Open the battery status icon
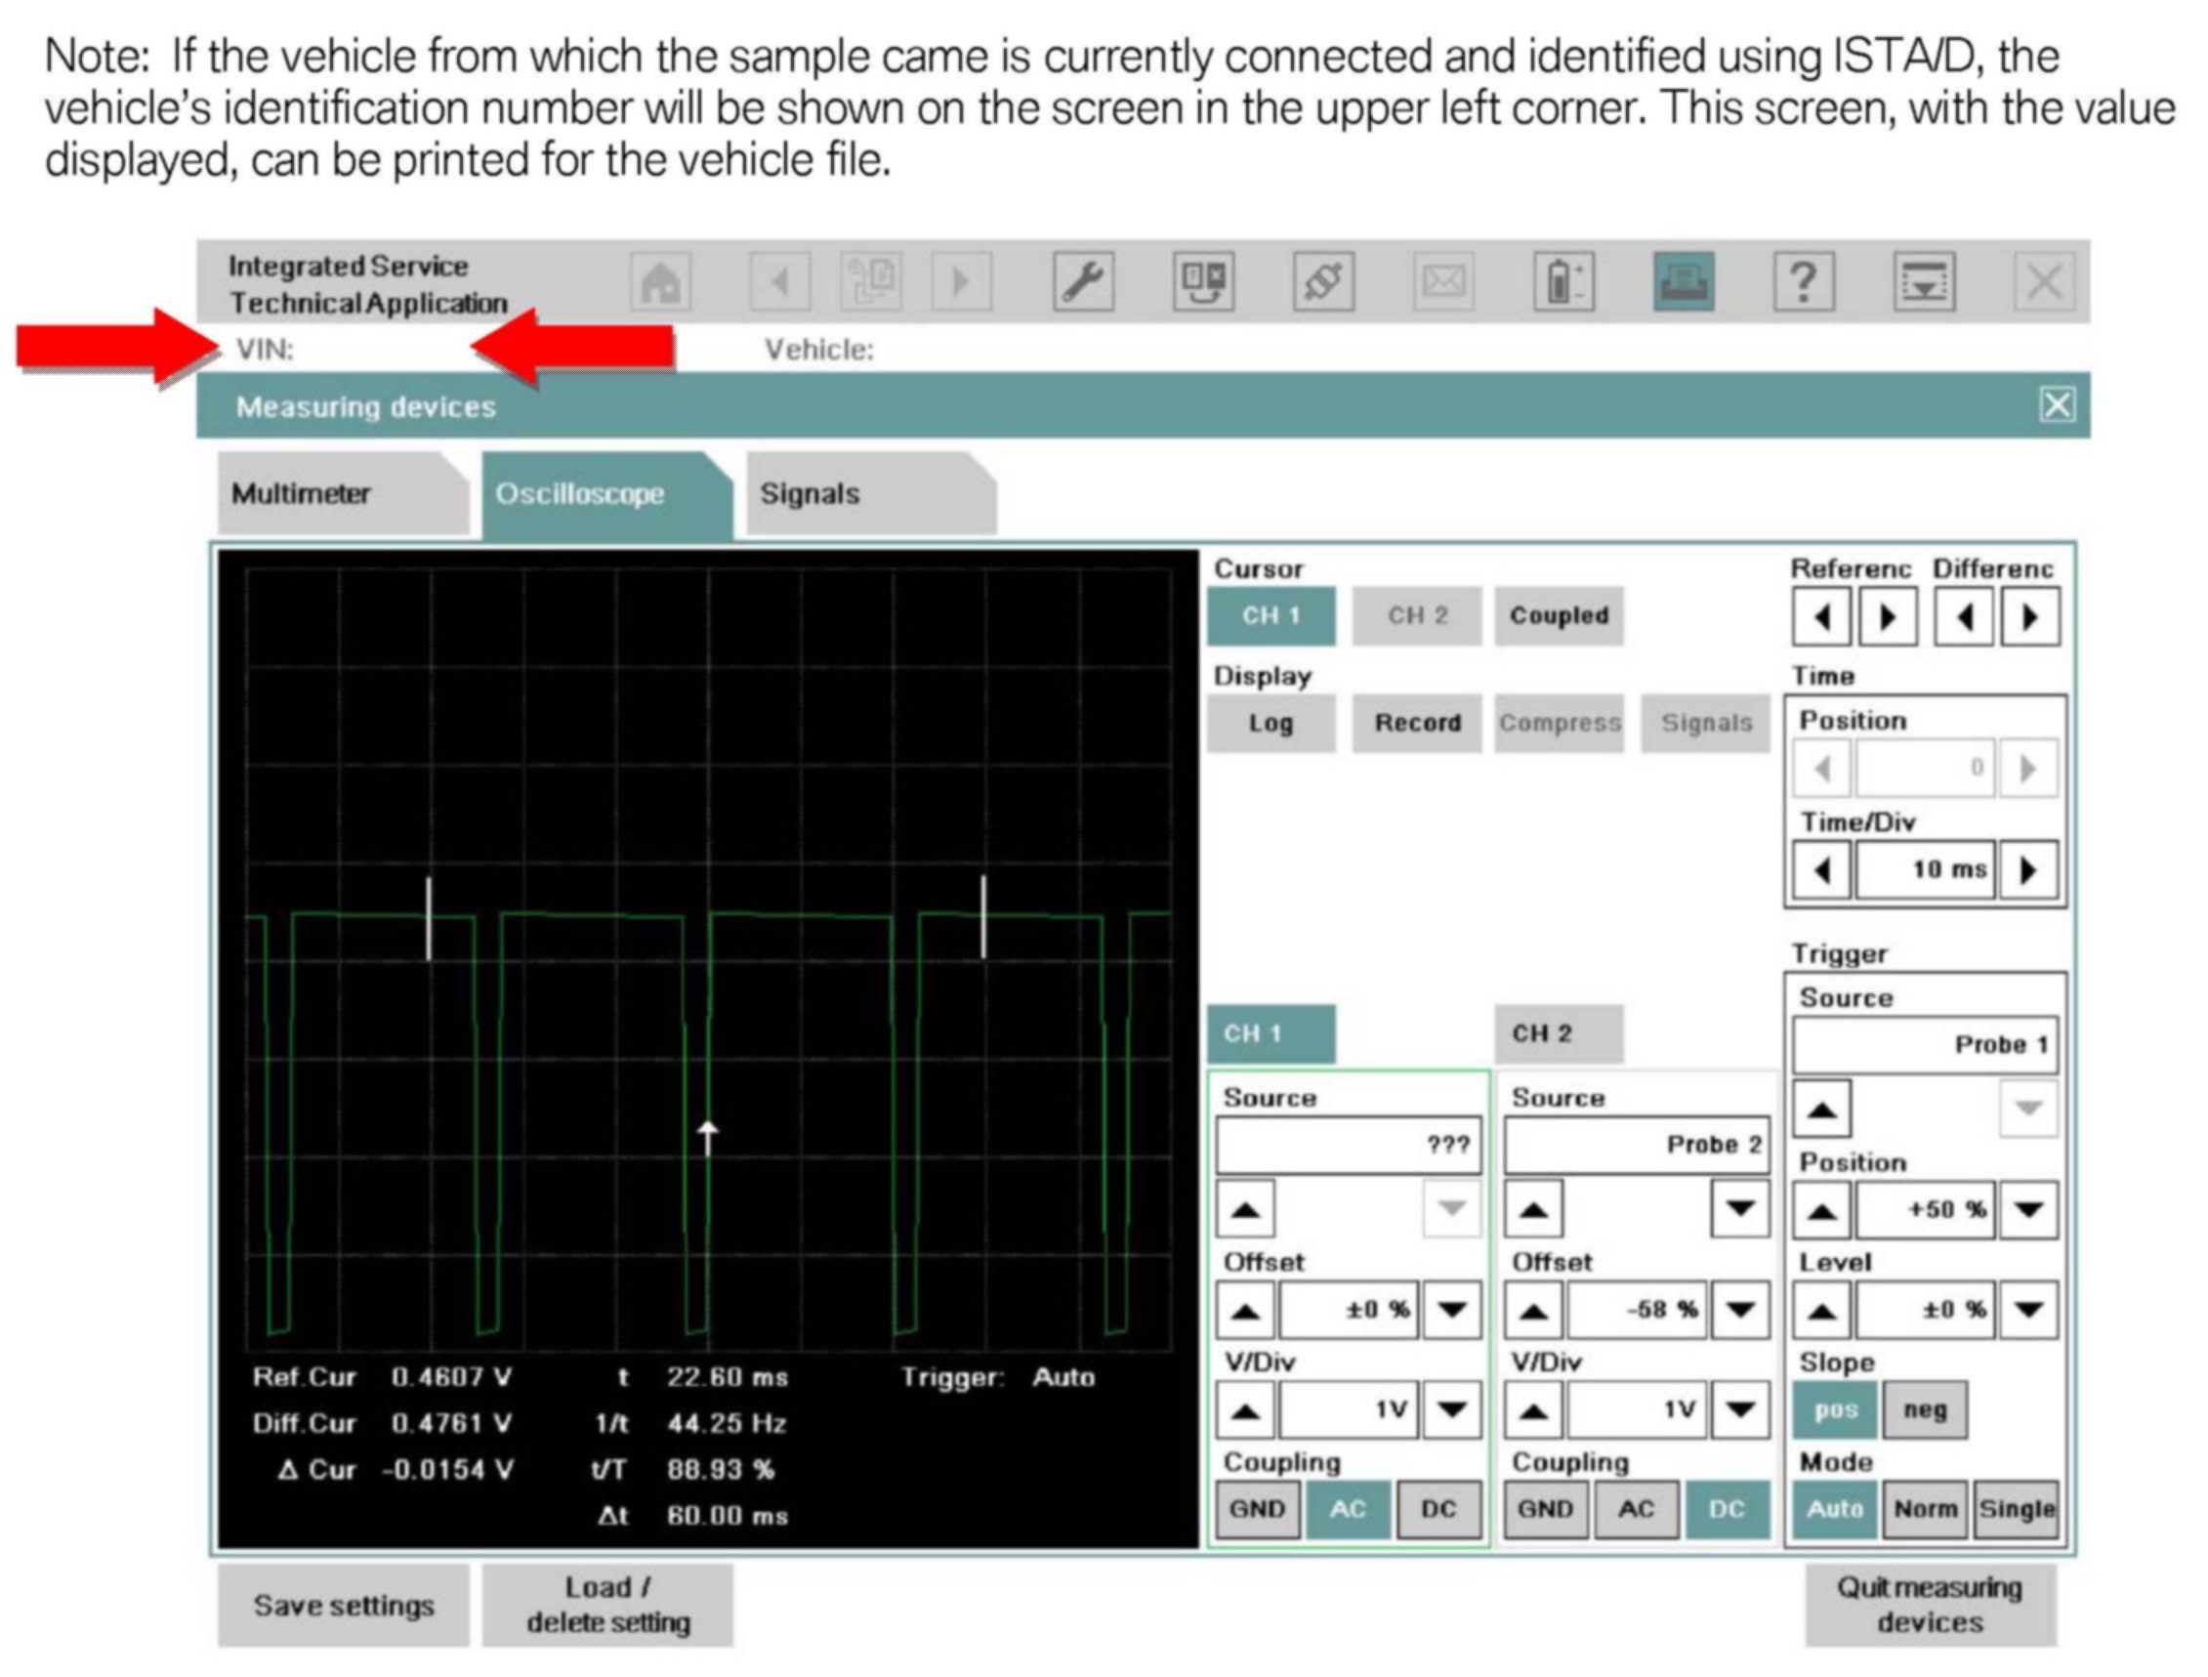 coord(1563,282)
